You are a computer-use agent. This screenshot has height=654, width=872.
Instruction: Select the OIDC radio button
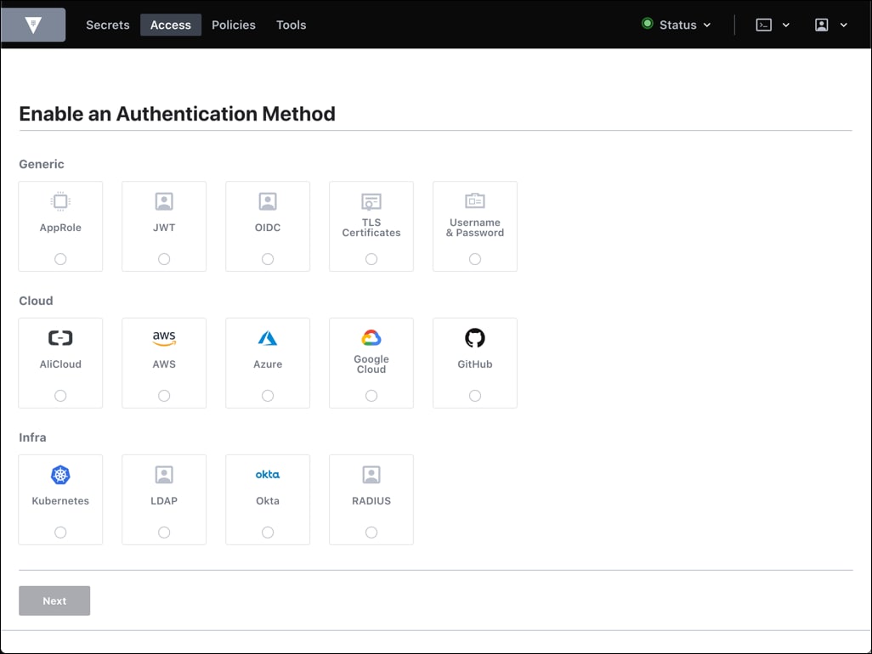[268, 259]
